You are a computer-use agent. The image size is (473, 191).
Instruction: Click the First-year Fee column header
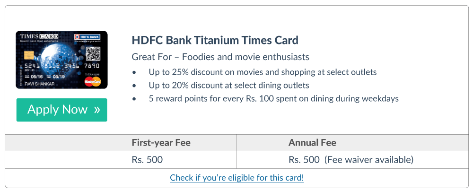[x=161, y=143]
